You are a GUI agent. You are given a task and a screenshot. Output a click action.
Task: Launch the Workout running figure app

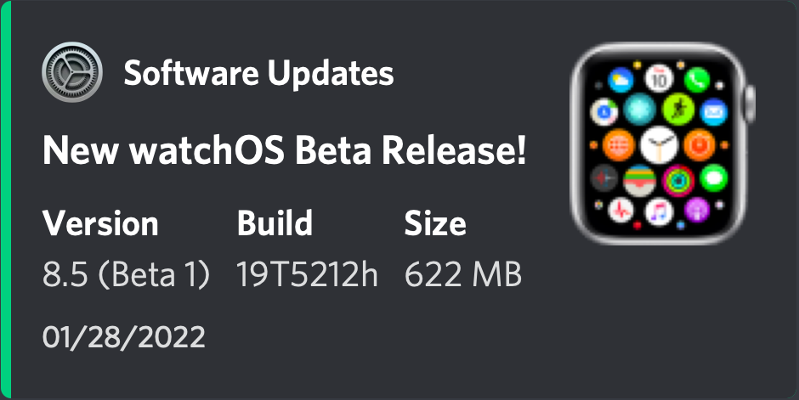pos(677,110)
